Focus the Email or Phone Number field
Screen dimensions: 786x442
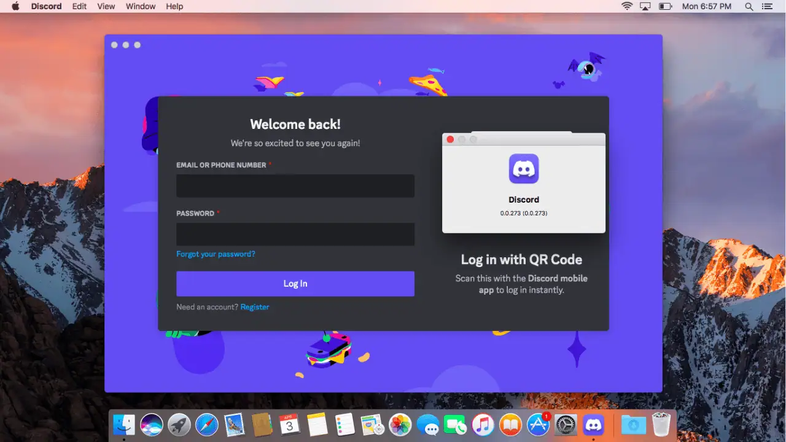tap(295, 186)
